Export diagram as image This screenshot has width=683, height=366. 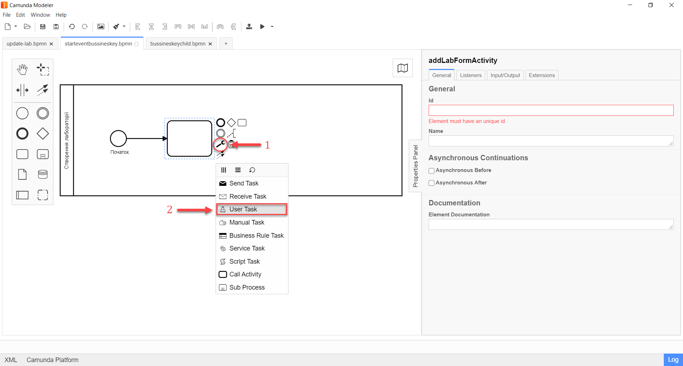(x=101, y=27)
